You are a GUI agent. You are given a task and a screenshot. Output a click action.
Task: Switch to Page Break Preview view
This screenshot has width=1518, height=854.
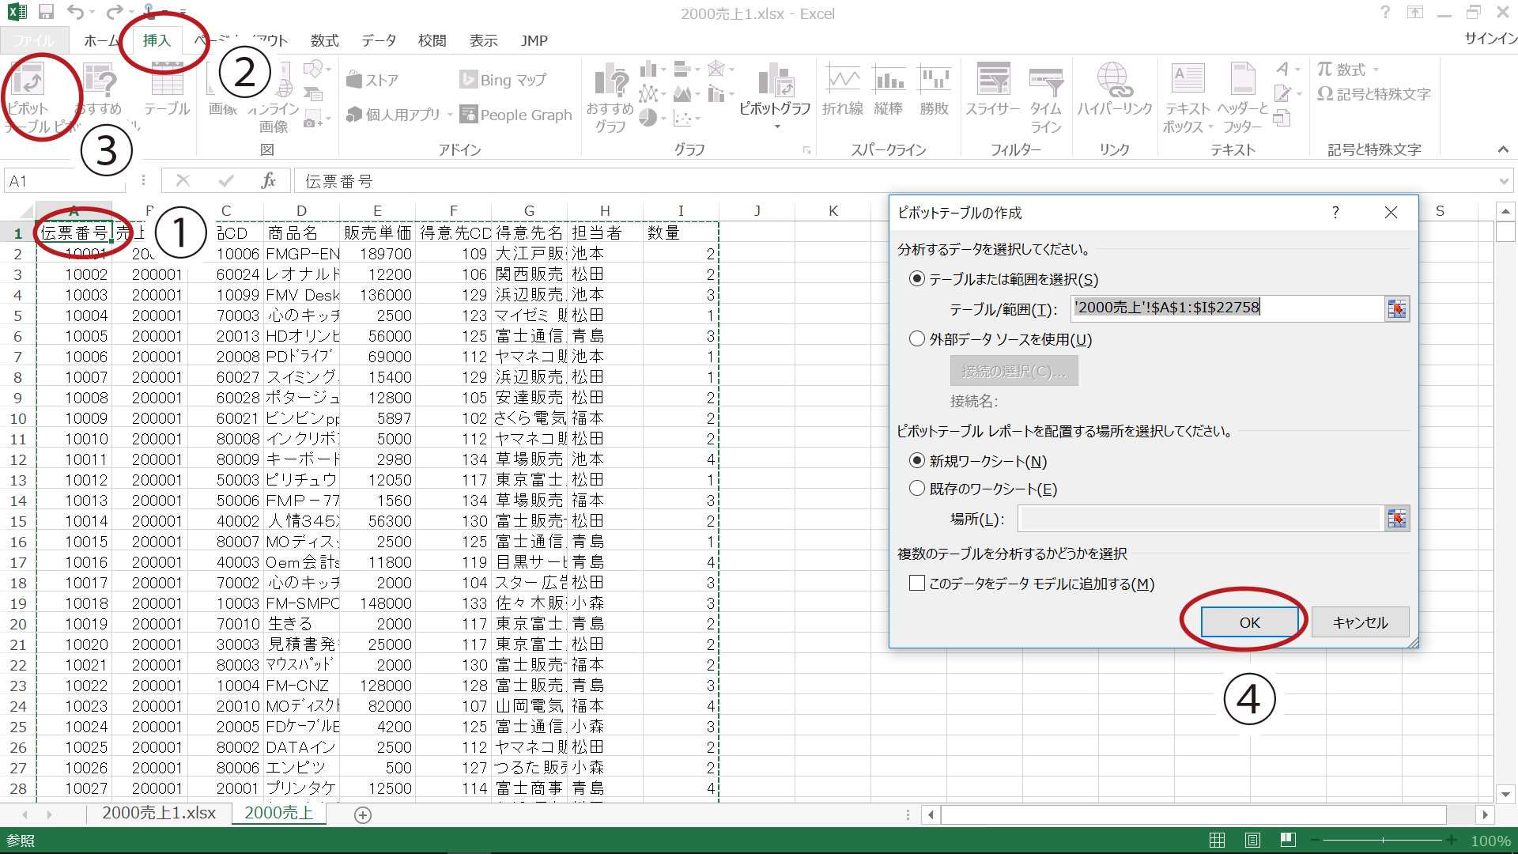pos(1288,840)
